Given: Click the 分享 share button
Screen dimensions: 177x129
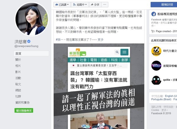Looking at the screenshot, I should point(95,5).
